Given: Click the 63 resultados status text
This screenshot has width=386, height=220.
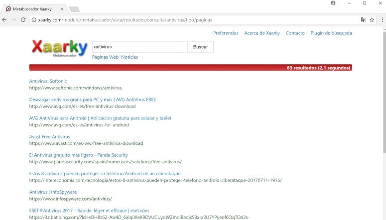Looking at the screenshot, I should pyautogui.click(x=318, y=68).
